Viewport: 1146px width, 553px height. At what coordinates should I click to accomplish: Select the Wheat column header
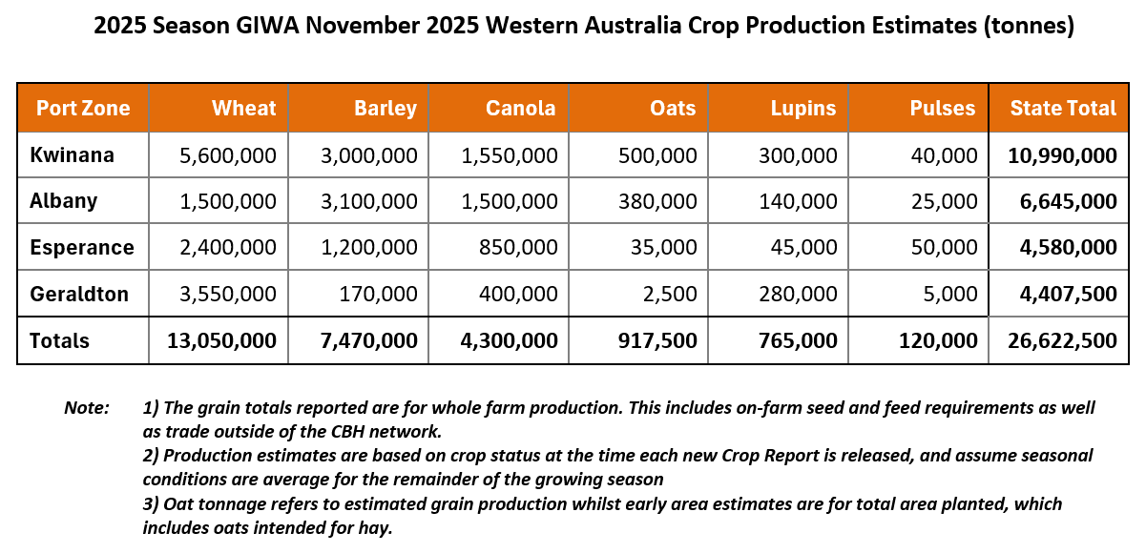[x=244, y=108]
